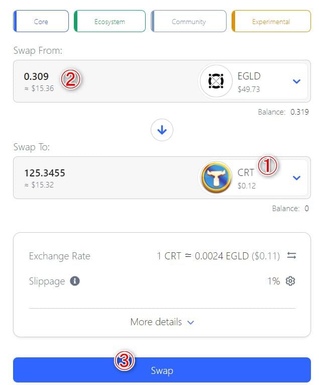Toggle the Experimental token filter
Image resolution: width=319 pixels, height=385 pixels.
coord(271,22)
